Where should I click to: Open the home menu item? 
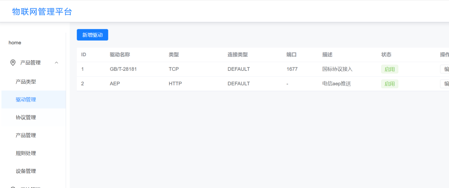pyautogui.click(x=15, y=43)
